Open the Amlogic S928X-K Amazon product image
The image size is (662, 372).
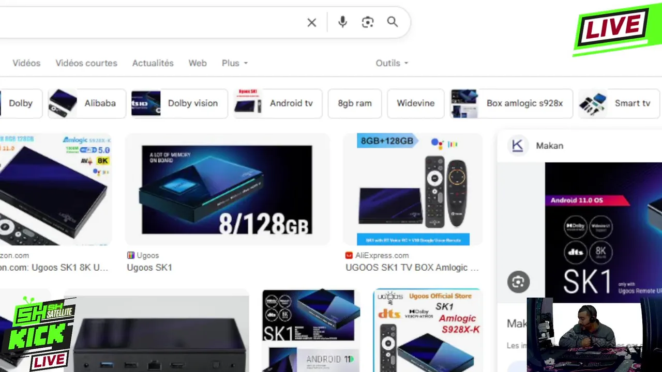point(55,189)
